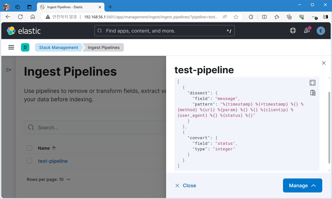Select the Ingest Pipelines - Elastic tab
This screenshot has width=332, height=199.
pyautogui.click(x=71, y=7)
